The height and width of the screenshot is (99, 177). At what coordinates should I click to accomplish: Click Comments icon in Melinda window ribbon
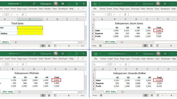(x=83, y=59)
